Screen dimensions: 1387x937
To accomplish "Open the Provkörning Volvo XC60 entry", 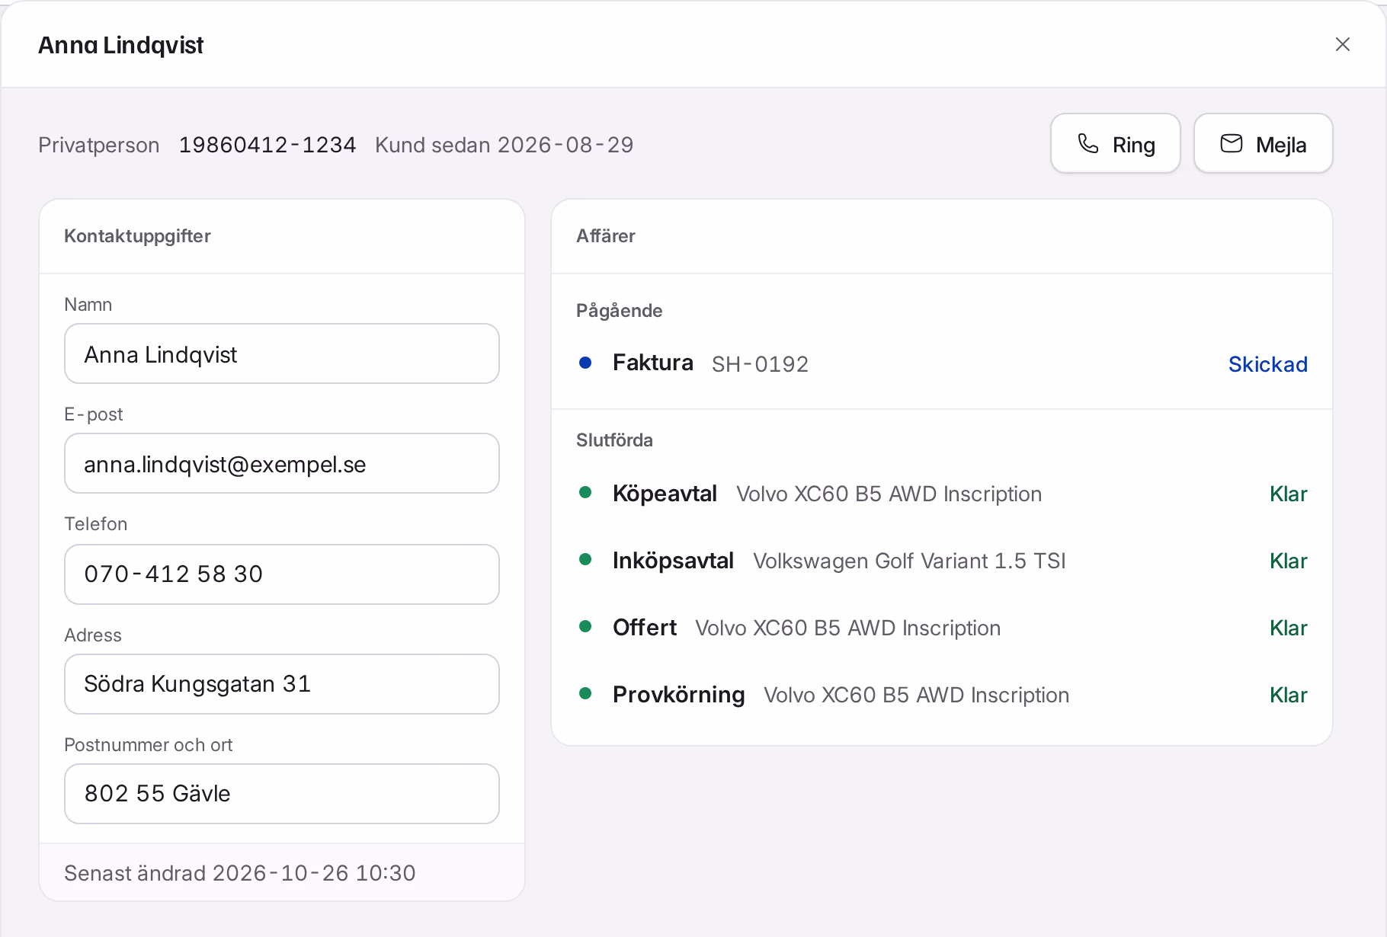I will coord(942,695).
